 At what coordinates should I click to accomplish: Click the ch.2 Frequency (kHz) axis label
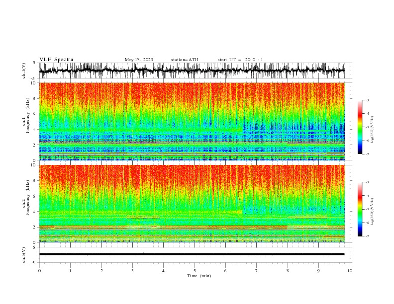(x=26, y=198)
